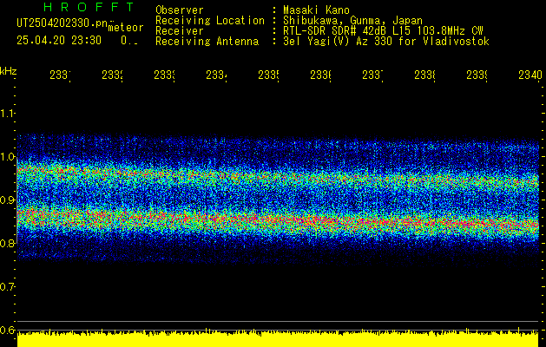Viewport: 546px width, 347px height.
Task: Click the 0.8 frequency axis label
Action: coord(7,243)
